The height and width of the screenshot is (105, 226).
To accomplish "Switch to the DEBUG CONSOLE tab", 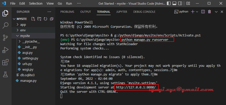I will [144, 12].
